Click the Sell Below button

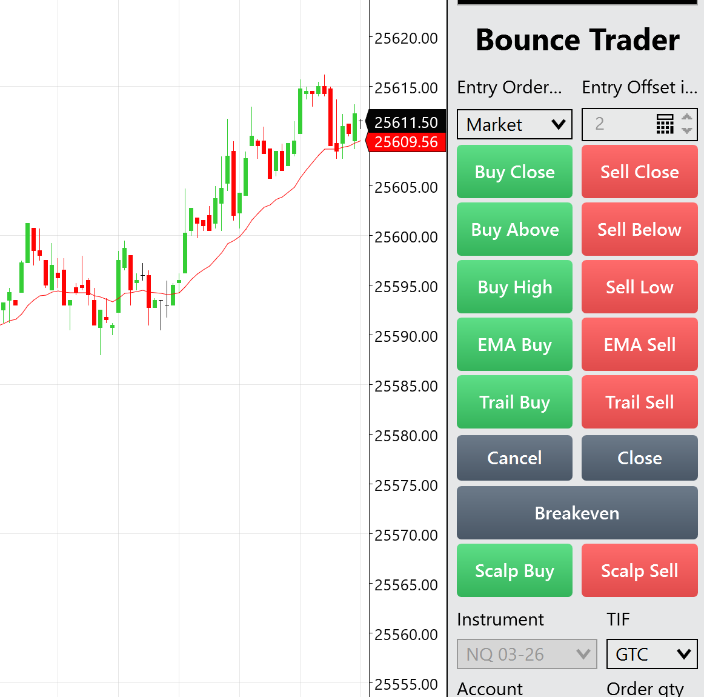click(x=639, y=229)
